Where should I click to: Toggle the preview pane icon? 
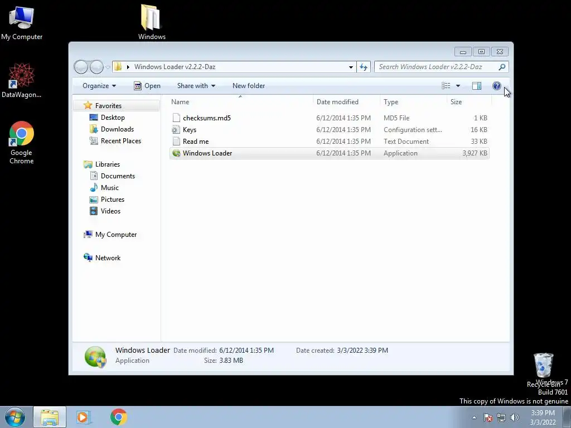click(x=477, y=86)
